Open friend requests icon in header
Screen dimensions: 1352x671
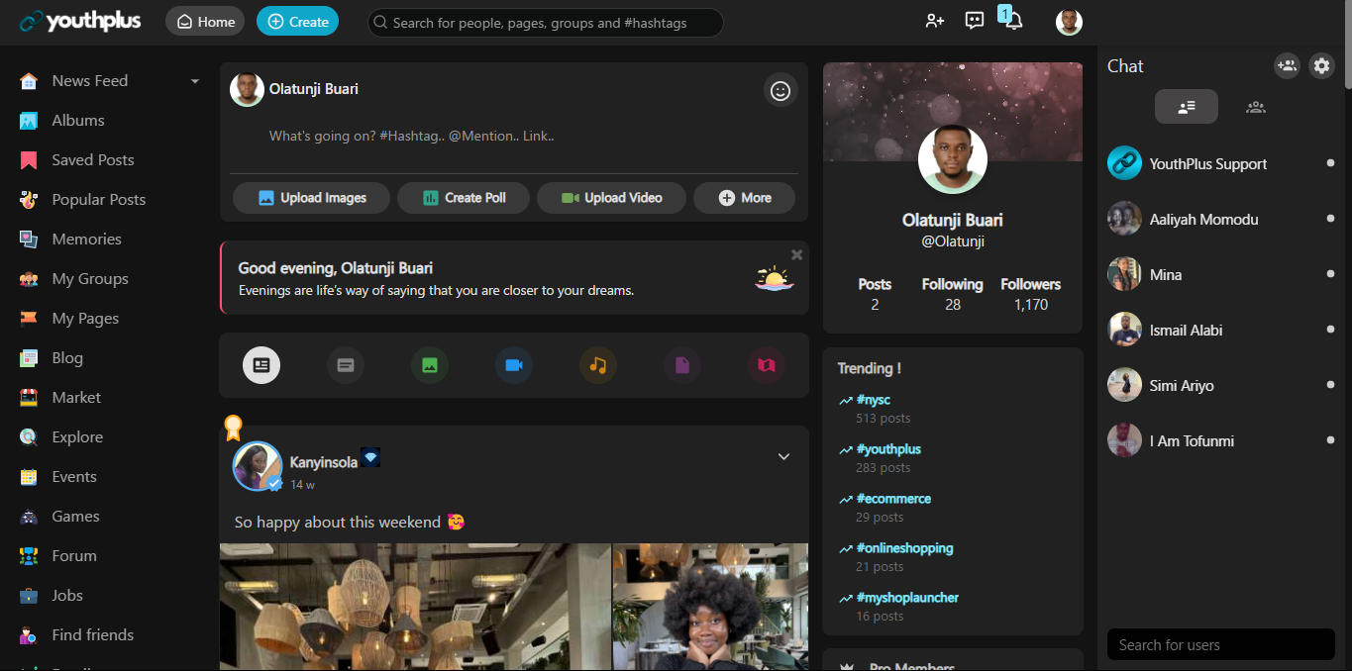(935, 21)
